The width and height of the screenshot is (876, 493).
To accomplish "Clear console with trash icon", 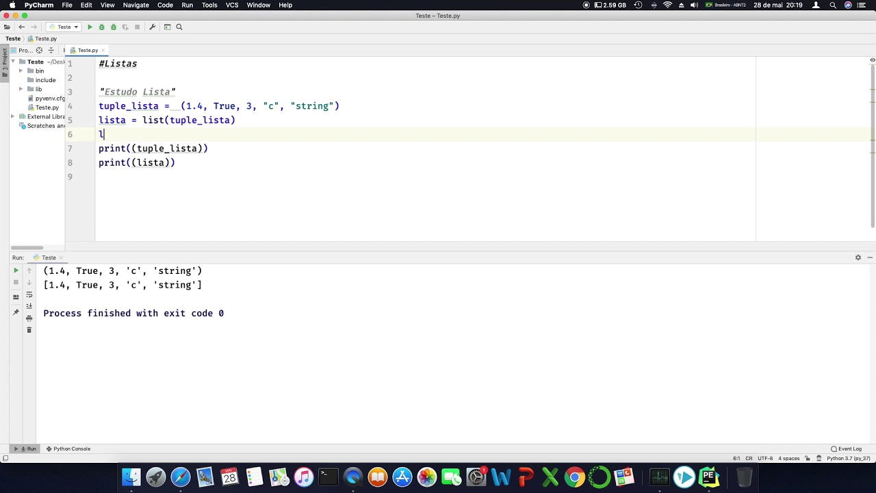I will (x=29, y=330).
